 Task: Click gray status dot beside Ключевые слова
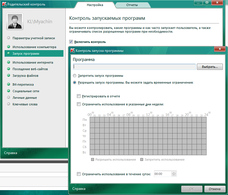tap(9, 104)
